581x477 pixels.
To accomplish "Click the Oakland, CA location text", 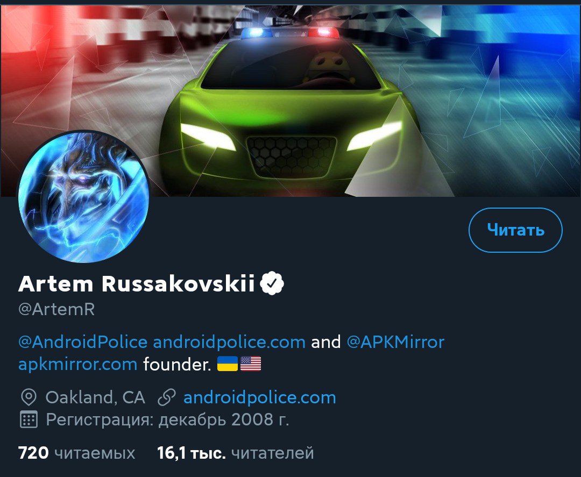I will [x=95, y=397].
